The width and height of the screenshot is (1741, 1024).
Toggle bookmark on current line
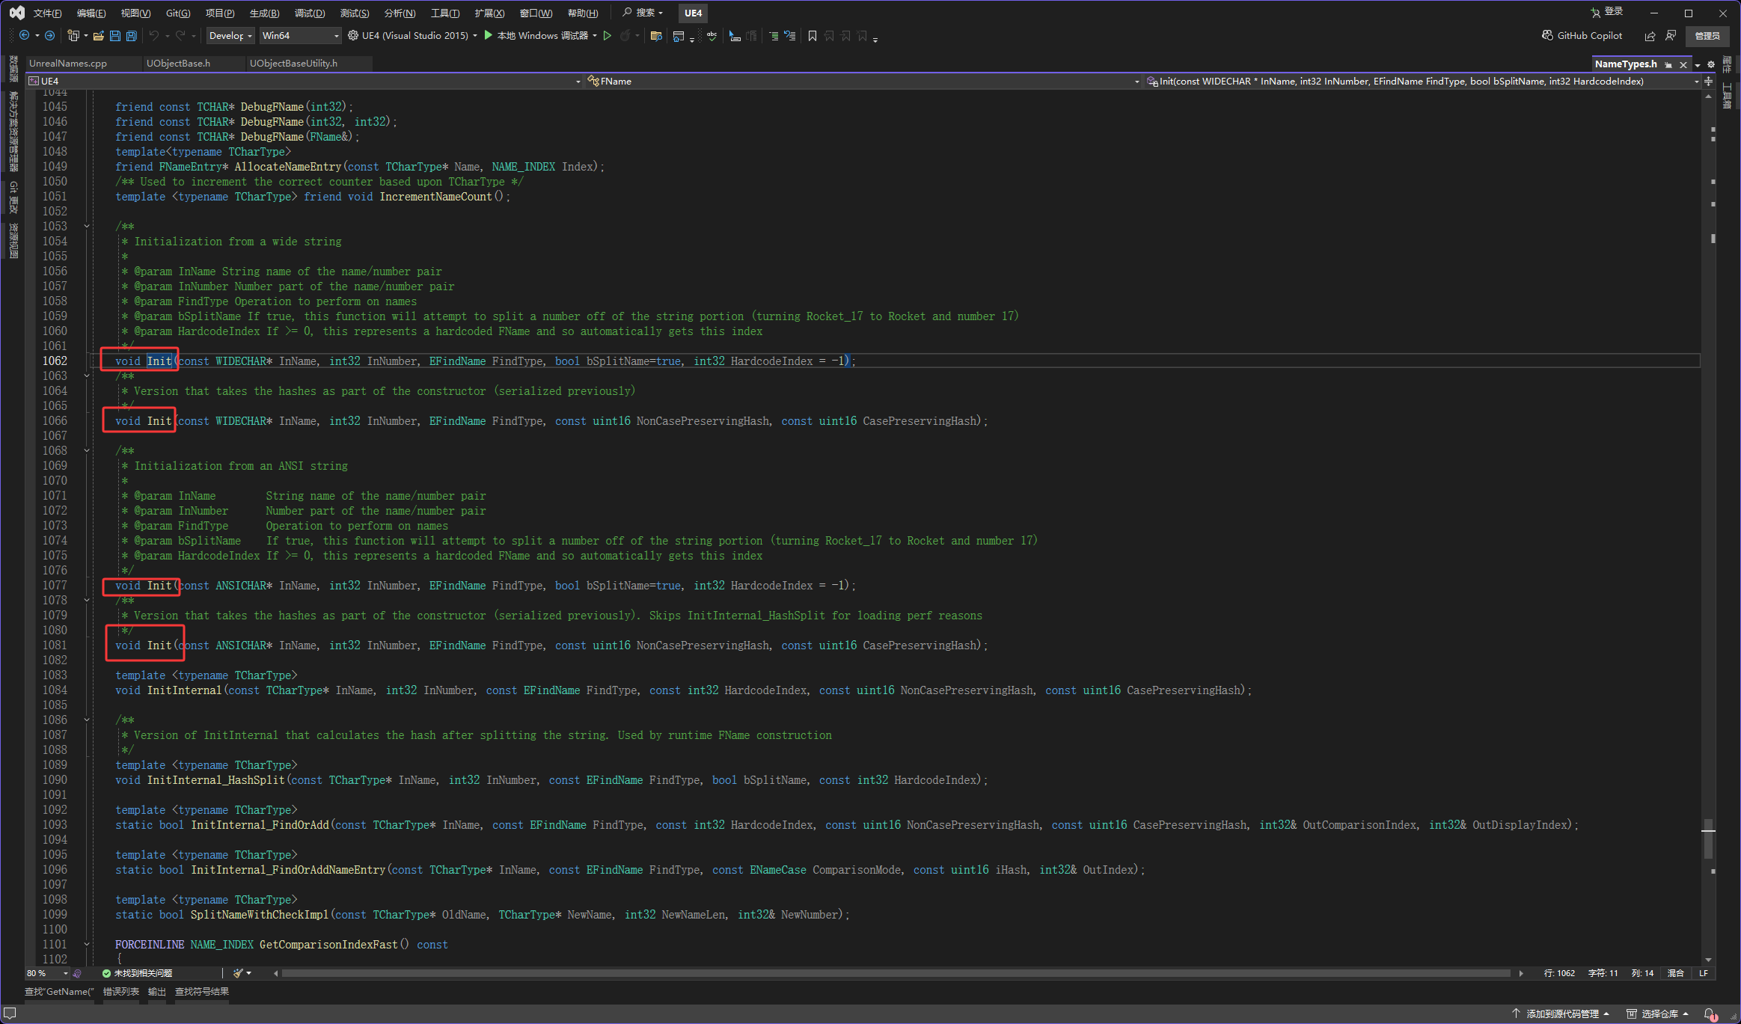(x=812, y=36)
